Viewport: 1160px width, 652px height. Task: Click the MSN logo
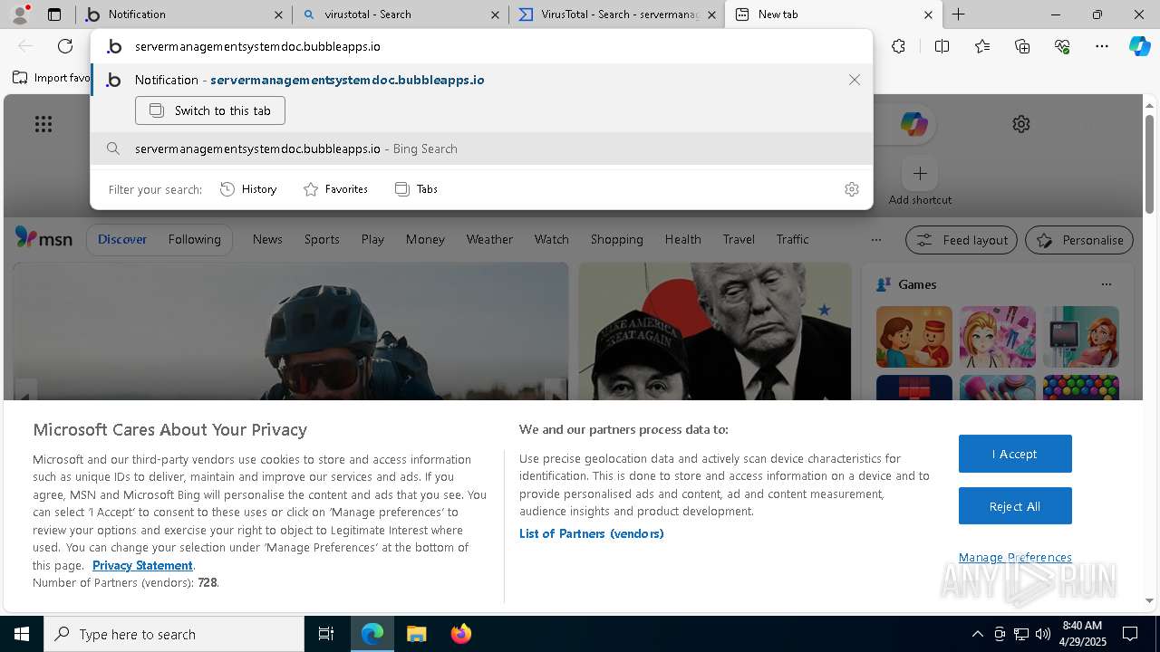point(43,238)
